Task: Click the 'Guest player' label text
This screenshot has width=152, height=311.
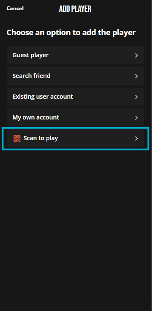Action: (30, 55)
